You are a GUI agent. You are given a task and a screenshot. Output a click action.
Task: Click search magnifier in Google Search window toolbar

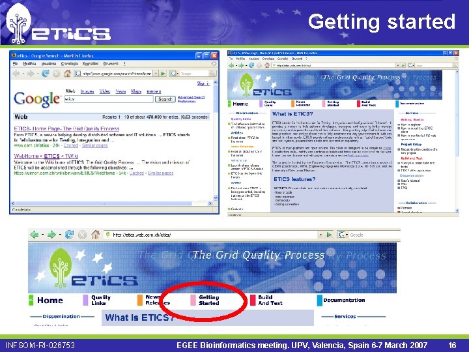[x=212, y=73]
